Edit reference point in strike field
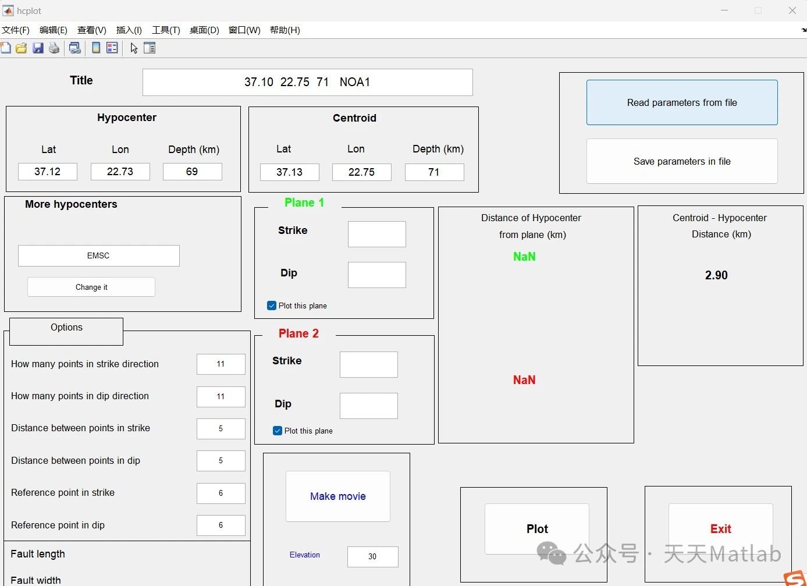Viewport: 807px width, 586px height. (221, 493)
